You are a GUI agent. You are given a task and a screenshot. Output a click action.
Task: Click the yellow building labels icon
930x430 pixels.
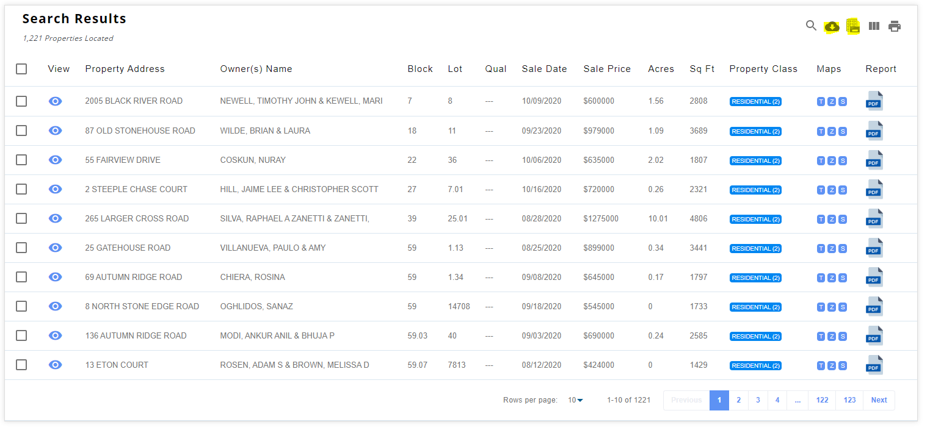coord(853,26)
